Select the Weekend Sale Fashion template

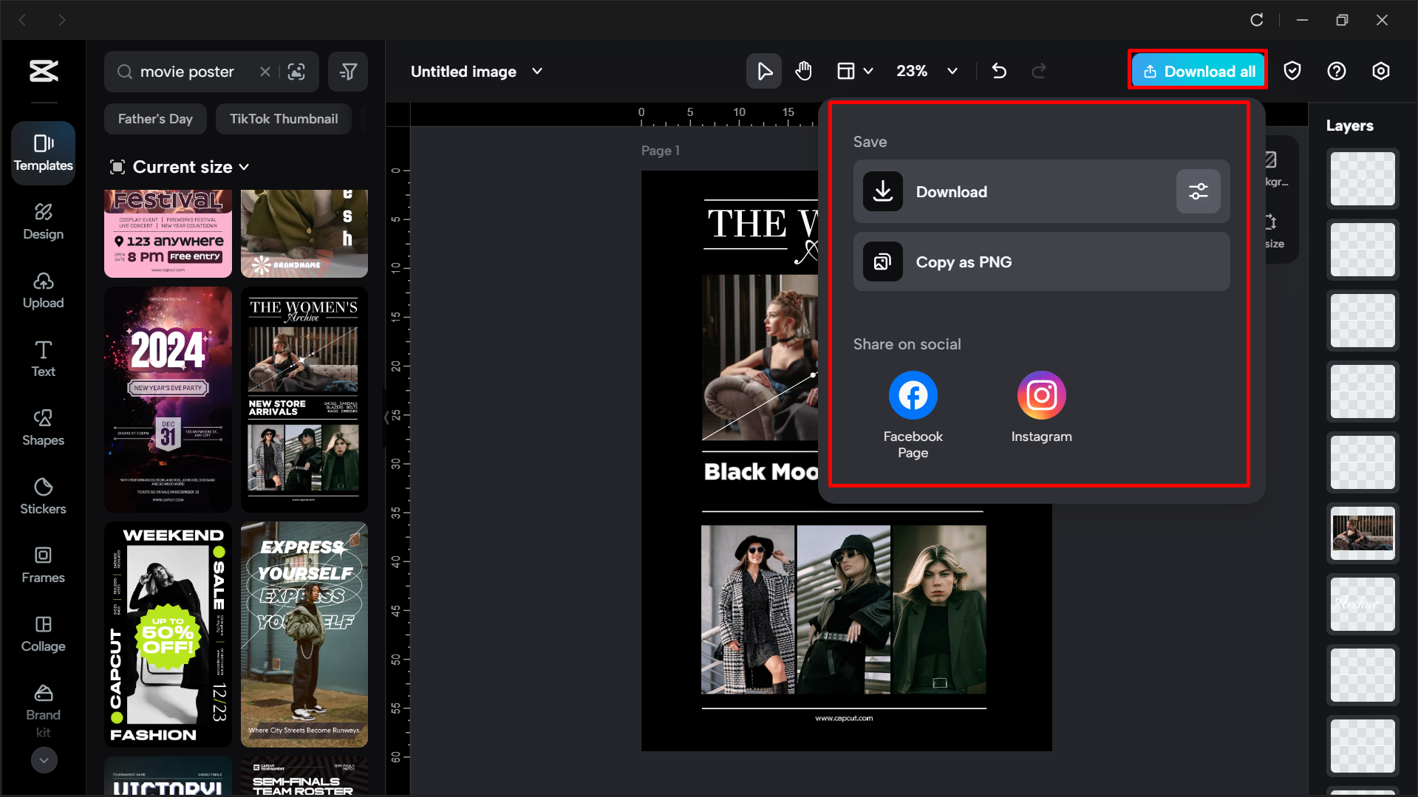coord(168,634)
